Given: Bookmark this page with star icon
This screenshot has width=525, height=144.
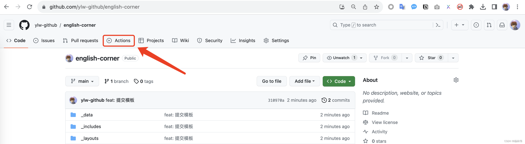Looking at the screenshot, I should [x=376, y=7].
